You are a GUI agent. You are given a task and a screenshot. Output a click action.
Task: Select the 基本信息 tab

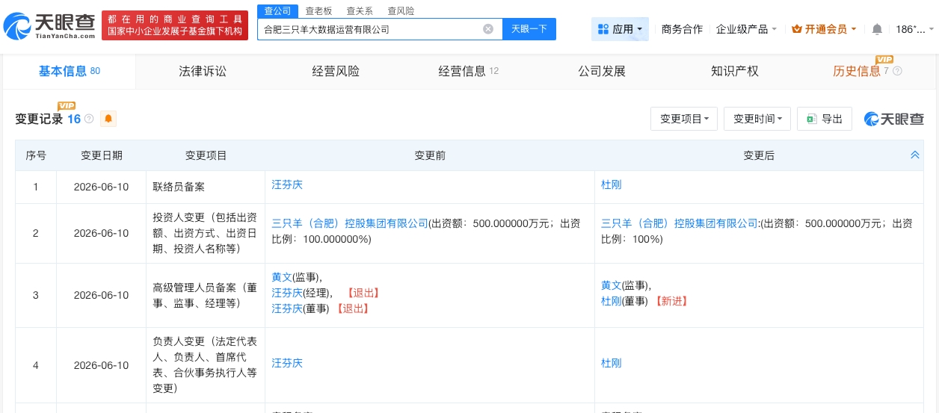[x=70, y=71]
